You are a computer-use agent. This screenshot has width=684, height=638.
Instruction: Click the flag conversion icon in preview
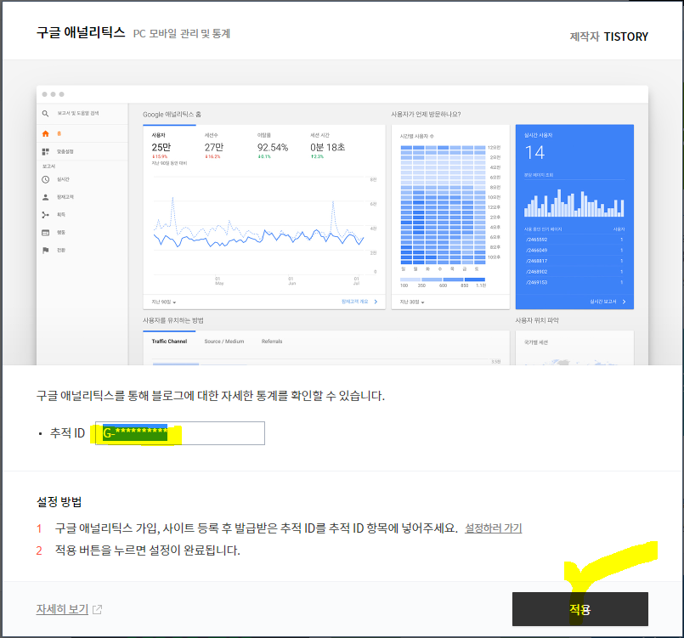coord(45,250)
